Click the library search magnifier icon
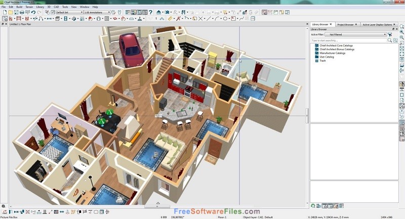 click(x=390, y=40)
